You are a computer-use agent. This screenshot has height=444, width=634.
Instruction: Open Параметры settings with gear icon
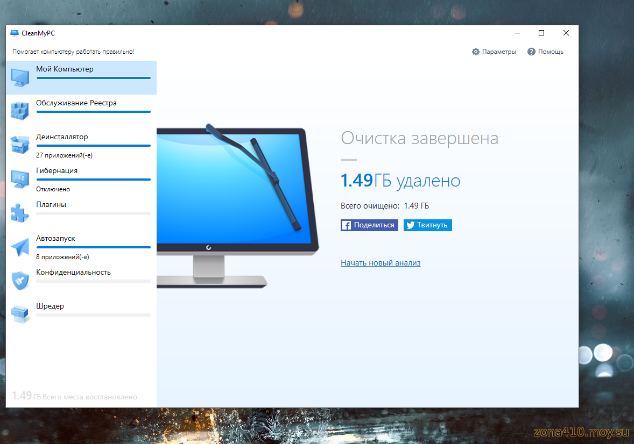(x=494, y=52)
